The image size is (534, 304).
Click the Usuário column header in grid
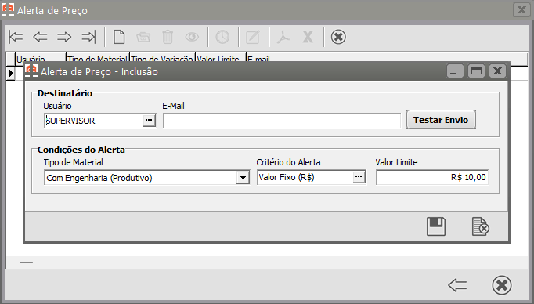(41, 59)
